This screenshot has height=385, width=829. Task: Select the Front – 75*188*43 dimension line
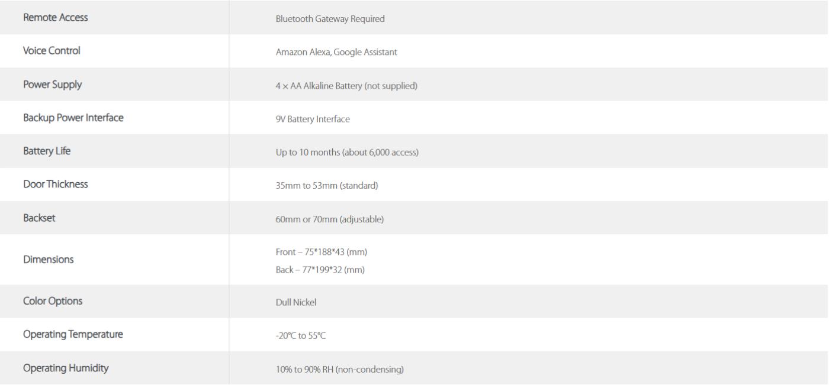coord(322,253)
